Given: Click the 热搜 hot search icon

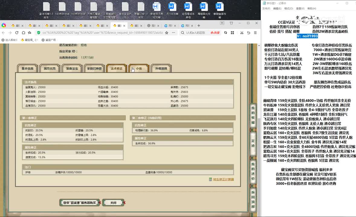Looking at the screenshot, I should (x=215, y=33).
